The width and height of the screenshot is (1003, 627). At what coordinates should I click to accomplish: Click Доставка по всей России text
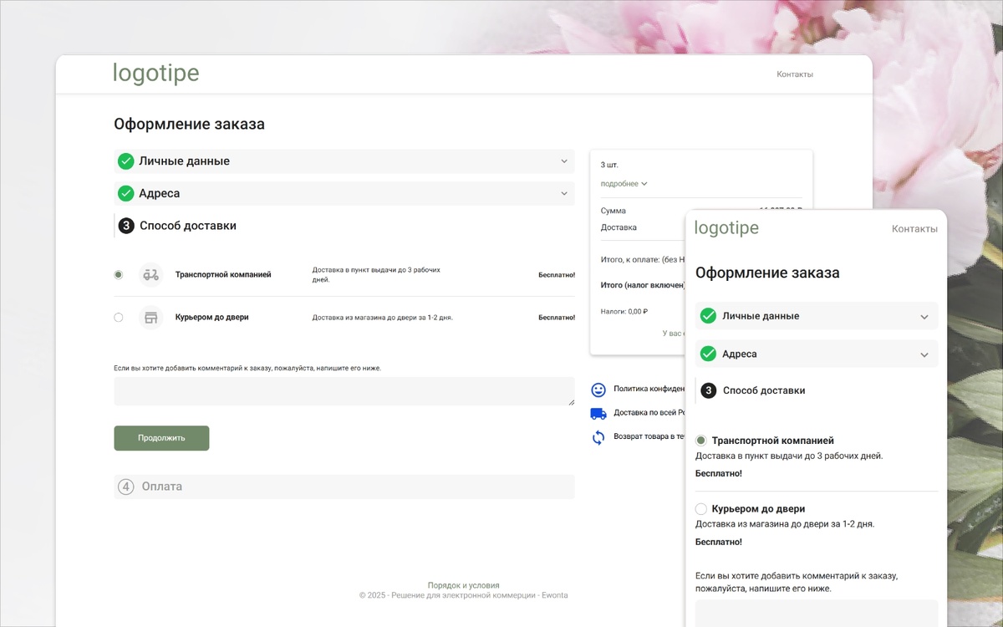pyautogui.click(x=649, y=413)
